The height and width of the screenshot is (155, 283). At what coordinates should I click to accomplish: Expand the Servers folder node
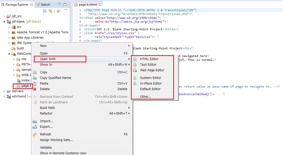click(x=4, y=91)
